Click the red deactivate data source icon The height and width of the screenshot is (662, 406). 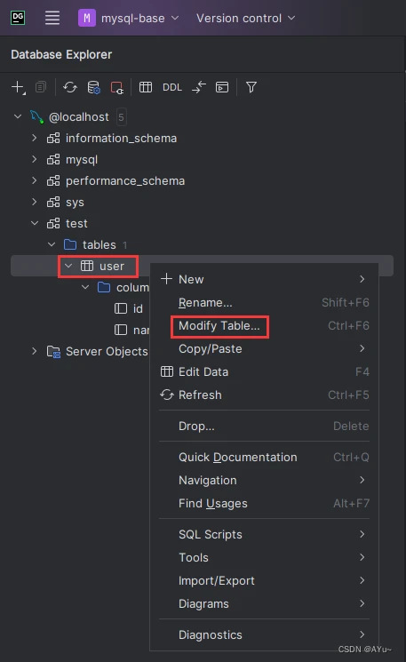(117, 87)
